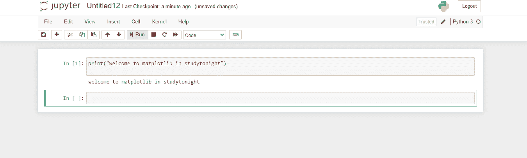Click the Logout button
The height and width of the screenshot is (158, 527).
pyautogui.click(x=469, y=6)
